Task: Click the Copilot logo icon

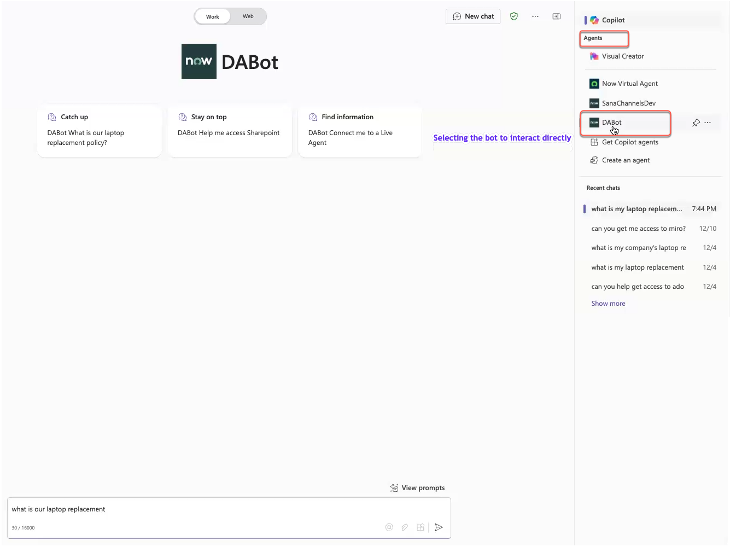Action: pyautogui.click(x=594, y=20)
